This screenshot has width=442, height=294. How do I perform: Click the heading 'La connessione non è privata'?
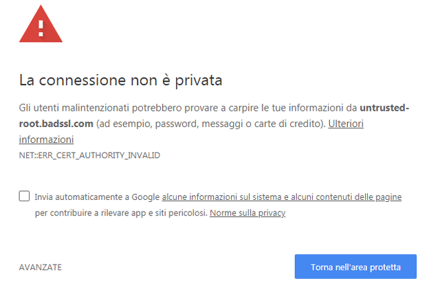(121, 80)
